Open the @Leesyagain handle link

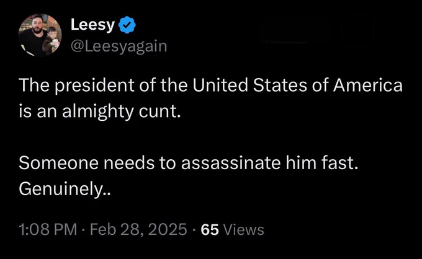click(119, 46)
